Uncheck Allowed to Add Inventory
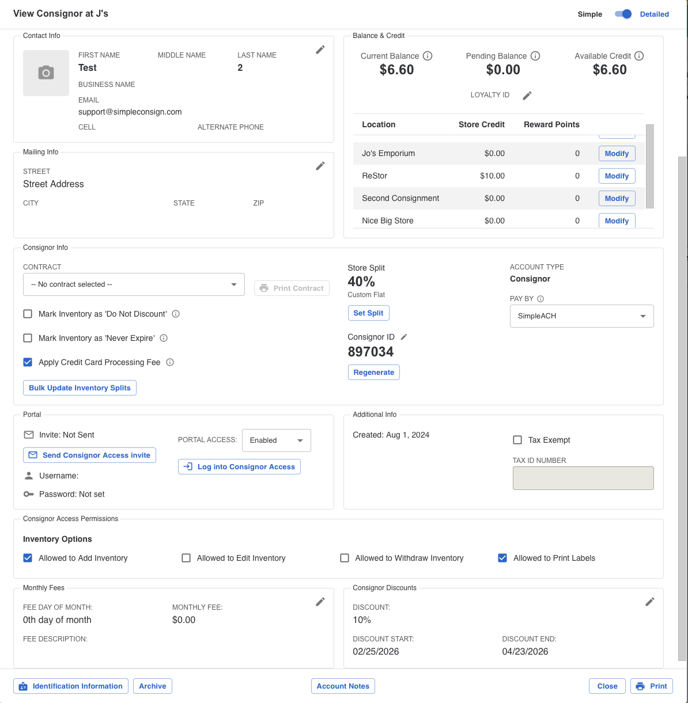The height and width of the screenshot is (703, 688). point(28,558)
